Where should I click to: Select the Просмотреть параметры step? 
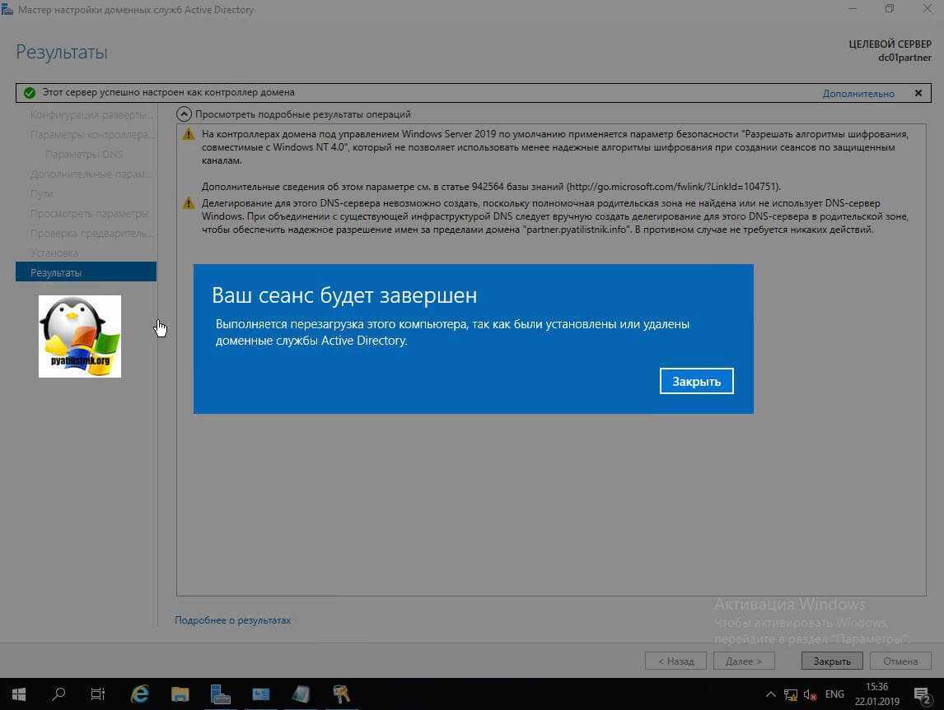89,213
